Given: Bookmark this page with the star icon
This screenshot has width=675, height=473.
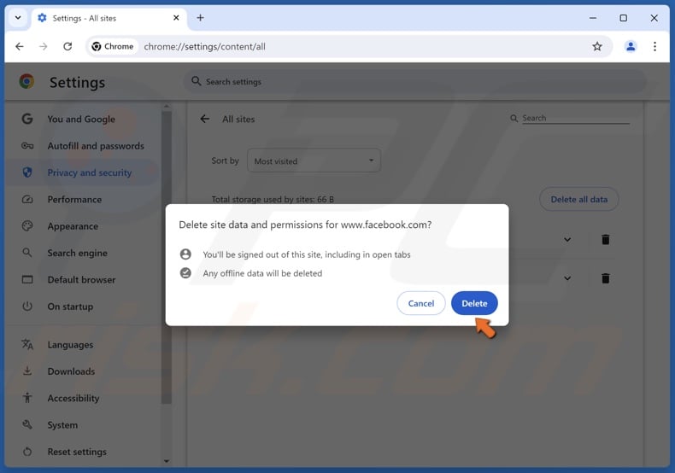Looking at the screenshot, I should (596, 46).
